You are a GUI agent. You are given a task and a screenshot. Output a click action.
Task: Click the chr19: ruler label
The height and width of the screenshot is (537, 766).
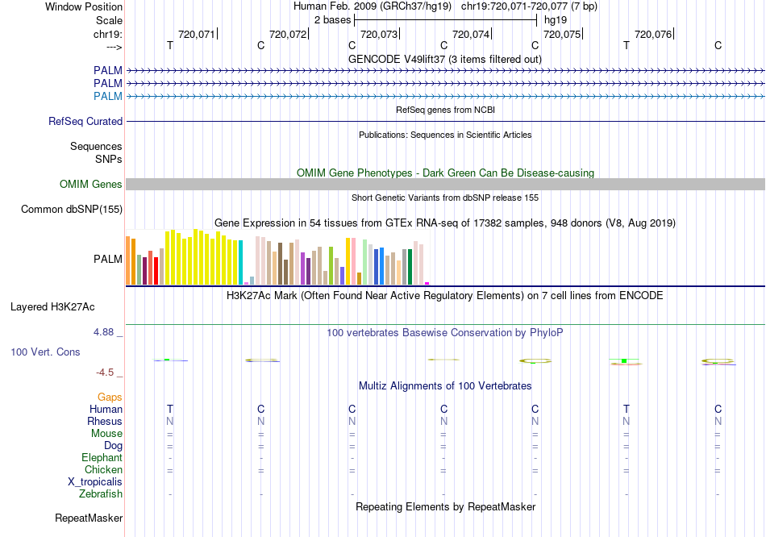(x=108, y=34)
